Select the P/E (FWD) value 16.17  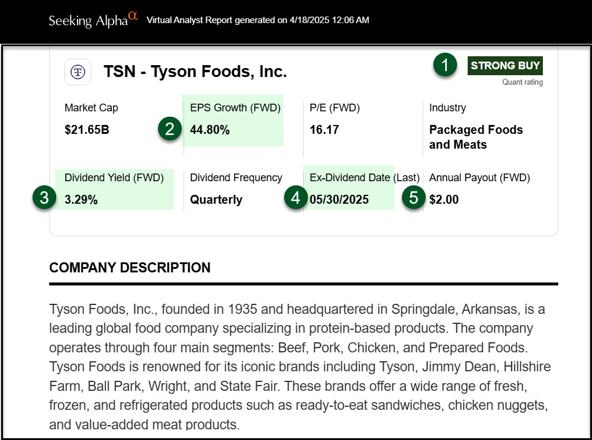(324, 130)
